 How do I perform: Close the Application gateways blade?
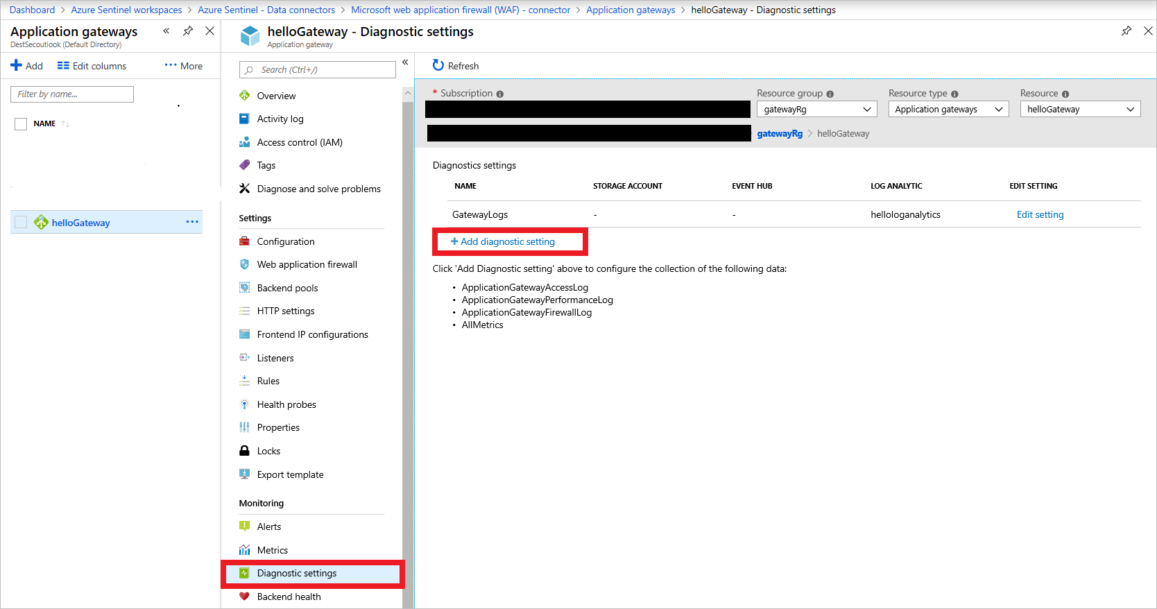point(209,31)
